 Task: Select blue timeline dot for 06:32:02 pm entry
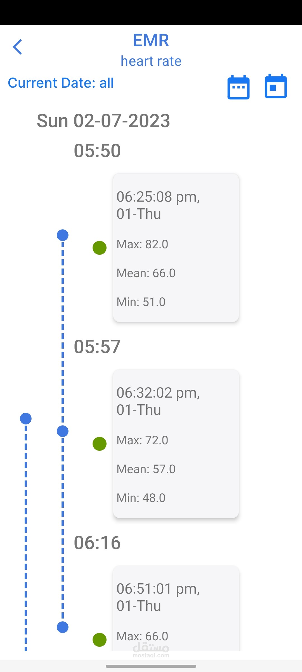[63, 431]
